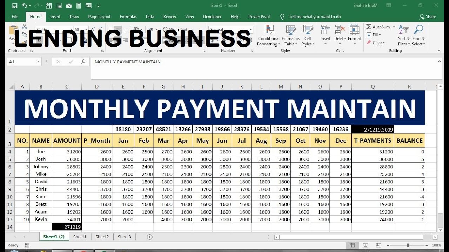Open Cell Styles gallery
Viewport: 449px width, 252px height.
click(308, 35)
